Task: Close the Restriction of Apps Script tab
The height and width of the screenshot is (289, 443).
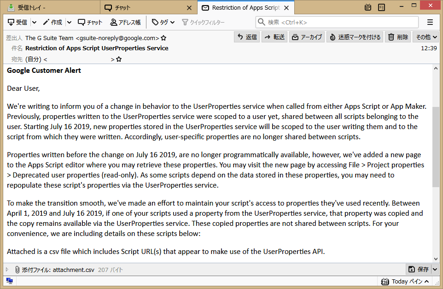Action: pyautogui.click(x=286, y=8)
